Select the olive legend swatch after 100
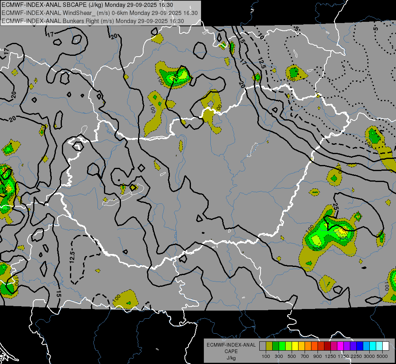The image size is (396, 364). [x=269, y=346]
